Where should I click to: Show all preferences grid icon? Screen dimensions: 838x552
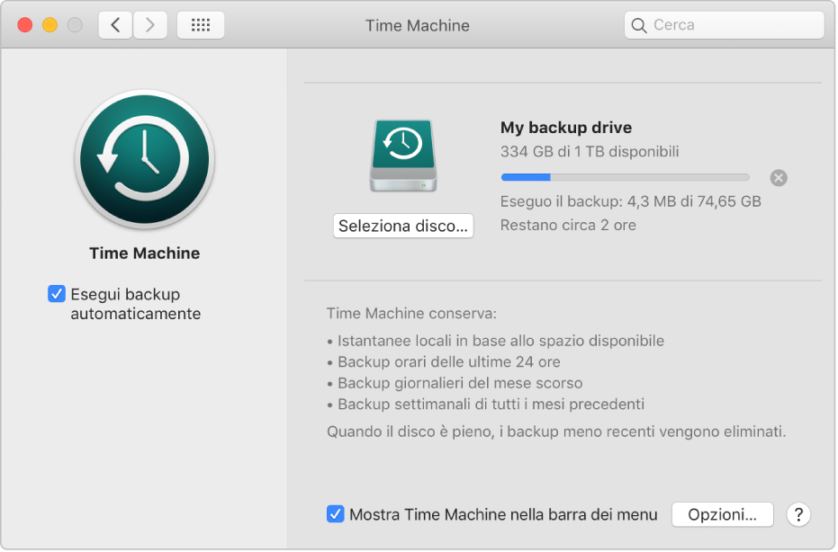(x=201, y=25)
